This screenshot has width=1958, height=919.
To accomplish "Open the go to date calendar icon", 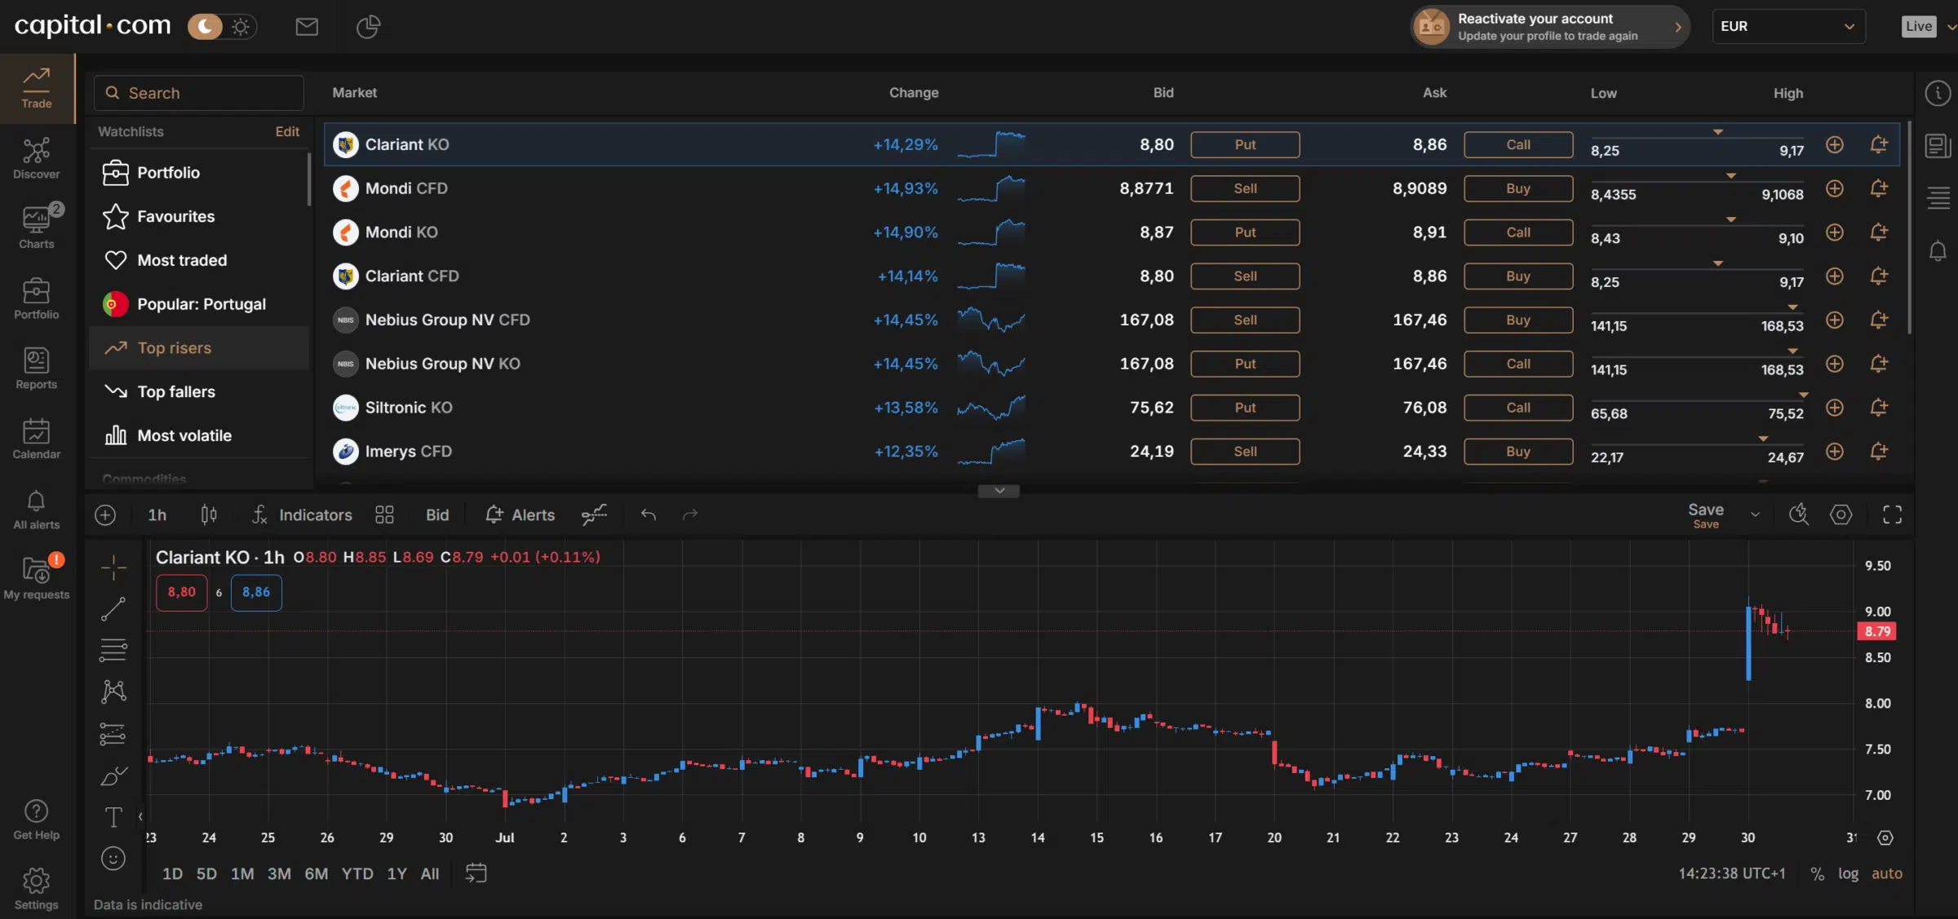I will (476, 873).
